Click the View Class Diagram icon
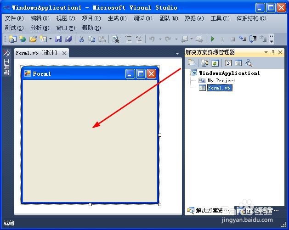Viewport: 289px width, 230px height. [x=249, y=63]
